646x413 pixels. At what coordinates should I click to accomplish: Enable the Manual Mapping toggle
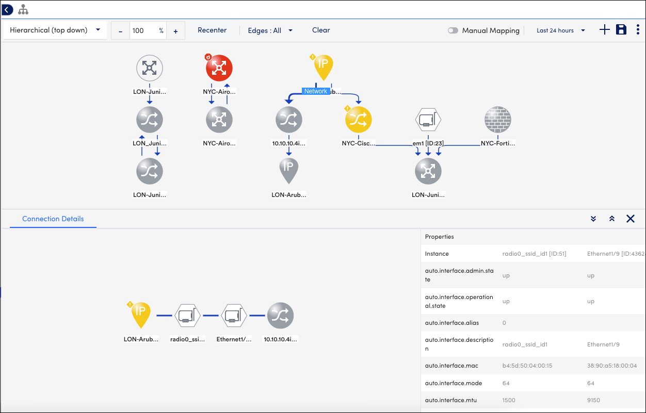click(x=453, y=30)
